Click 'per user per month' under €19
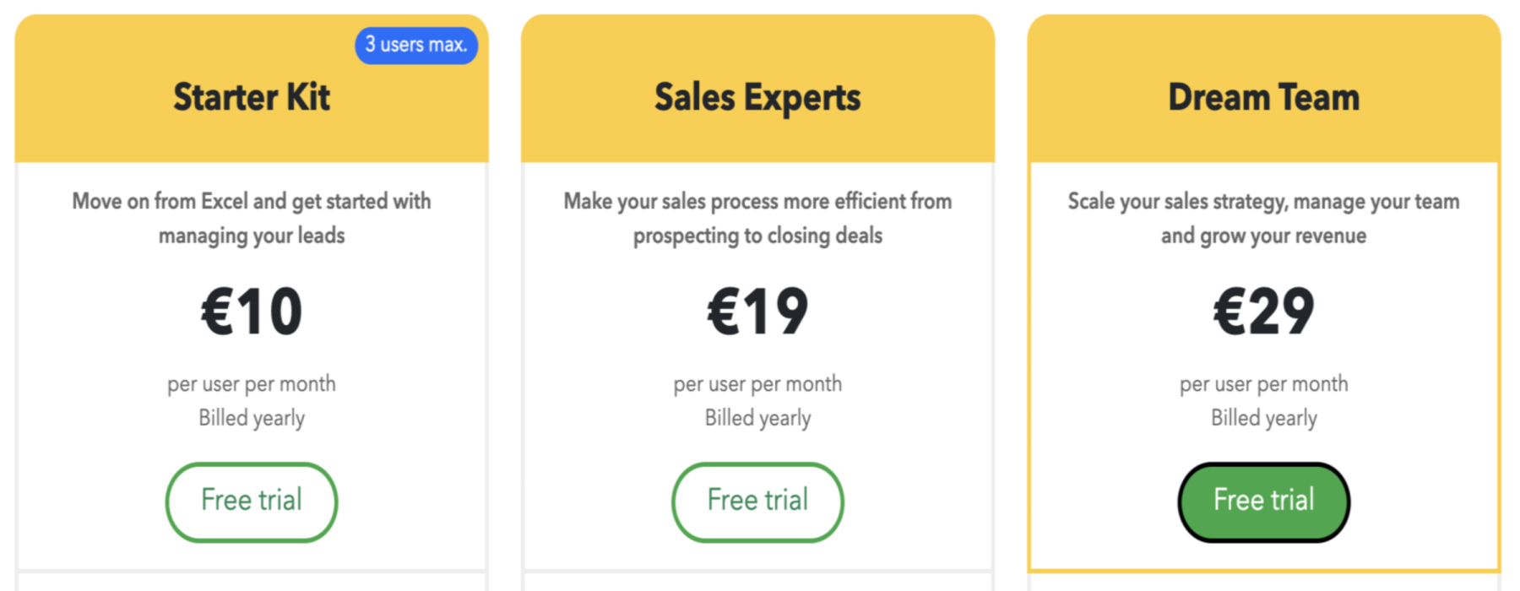 [757, 384]
